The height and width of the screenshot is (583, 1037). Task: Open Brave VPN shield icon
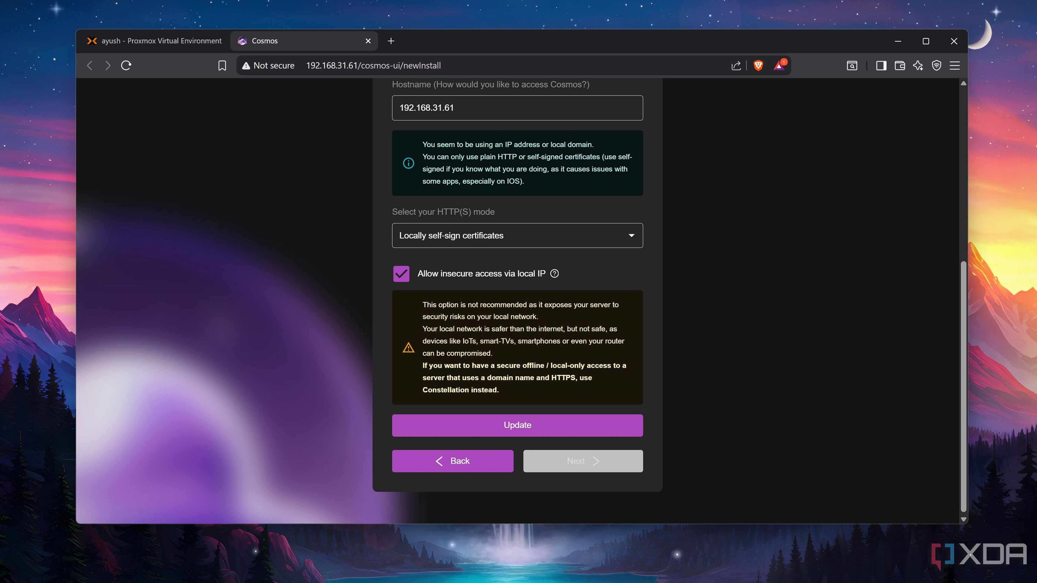pos(937,66)
